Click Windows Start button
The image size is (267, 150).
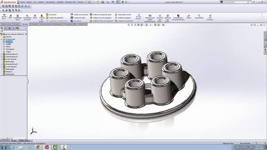click(4, 147)
